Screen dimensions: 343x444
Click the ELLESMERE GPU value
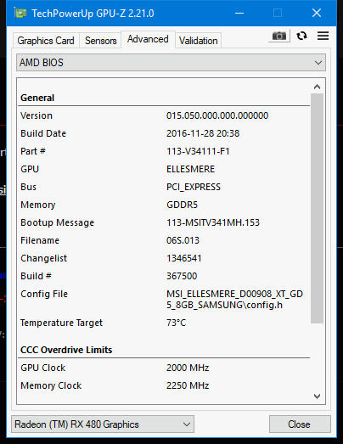[x=191, y=169]
